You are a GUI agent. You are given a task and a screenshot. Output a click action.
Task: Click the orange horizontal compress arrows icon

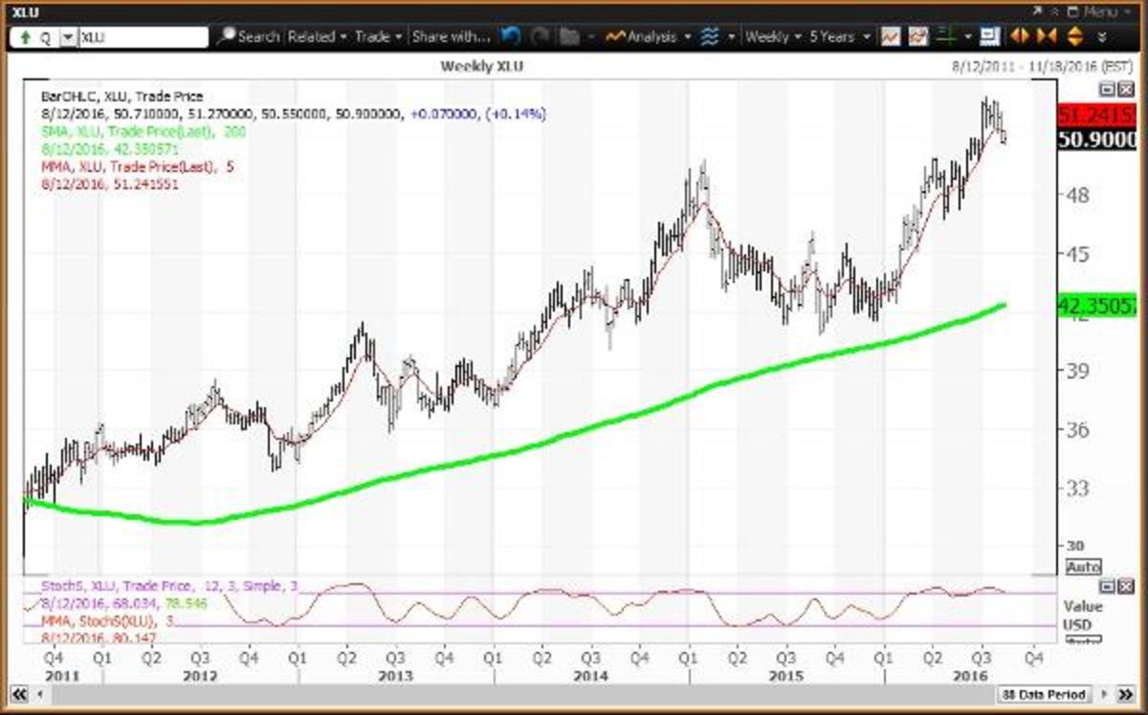1047,37
